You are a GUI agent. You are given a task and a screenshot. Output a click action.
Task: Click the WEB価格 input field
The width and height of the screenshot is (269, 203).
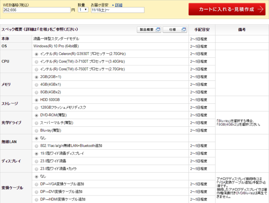(x=37, y=10)
